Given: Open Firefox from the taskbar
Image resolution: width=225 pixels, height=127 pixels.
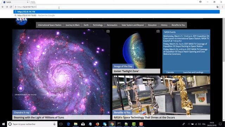Looking at the screenshot, I should (x=97, y=124).
